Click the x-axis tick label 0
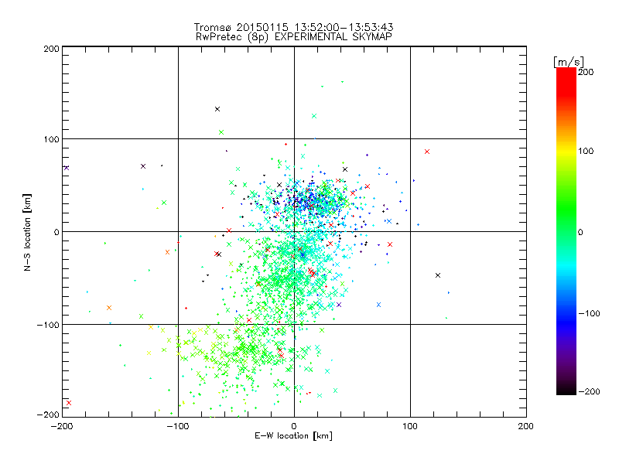The width and height of the screenshot is (619, 464). pos(294,426)
